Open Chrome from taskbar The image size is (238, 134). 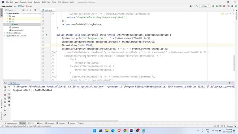coord(125,131)
